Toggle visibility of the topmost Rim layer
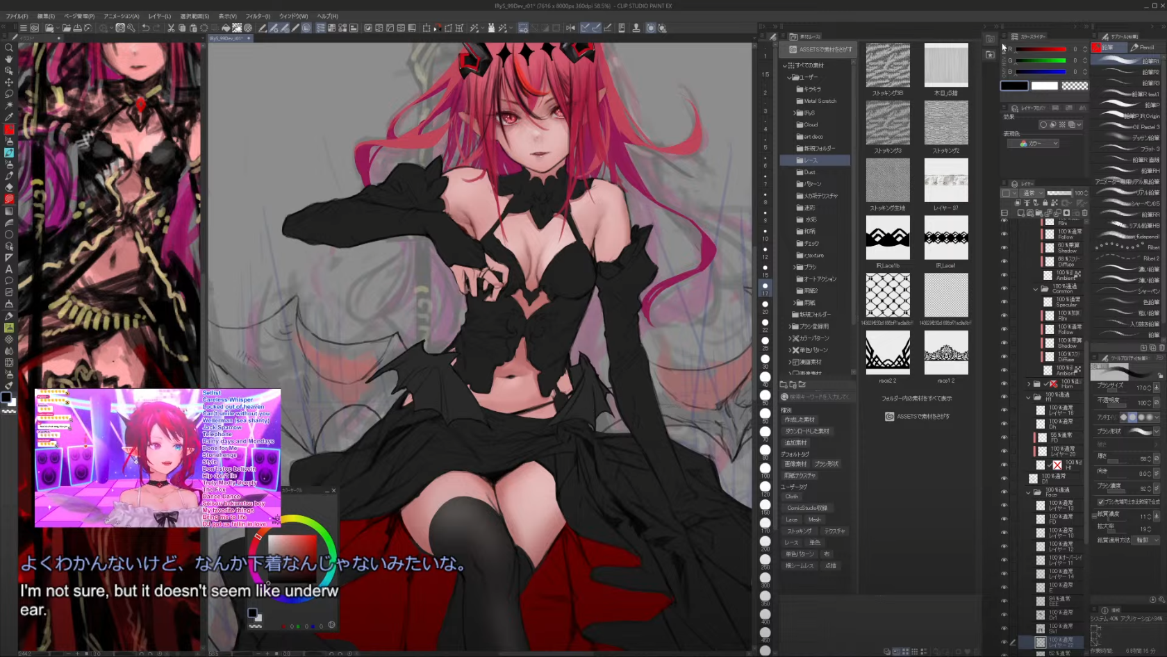This screenshot has width=1167, height=657. click(1004, 221)
